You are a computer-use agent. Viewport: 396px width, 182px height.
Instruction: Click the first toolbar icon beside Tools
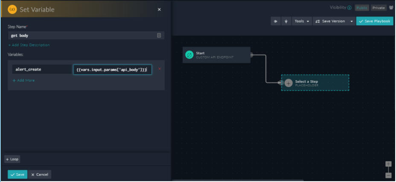276,21
